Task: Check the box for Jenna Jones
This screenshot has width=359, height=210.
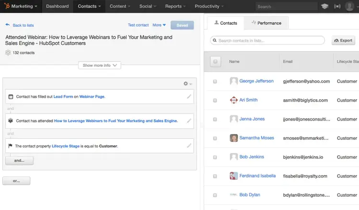Action: tap(215, 119)
